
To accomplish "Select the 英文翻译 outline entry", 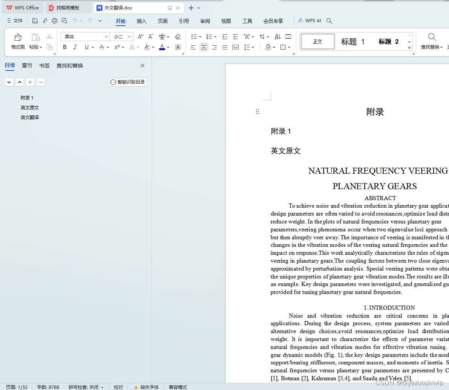I will click(x=30, y=117).
